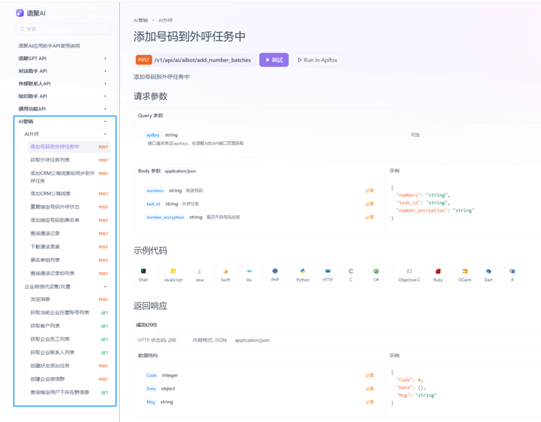The width and height of the screenshot is (541, 422).
Task: Select the Shell code sample icon
Action: (143, 275)
